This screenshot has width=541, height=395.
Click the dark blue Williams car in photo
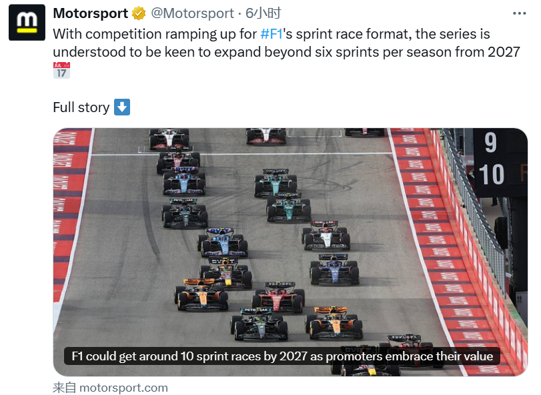(334, 270)
